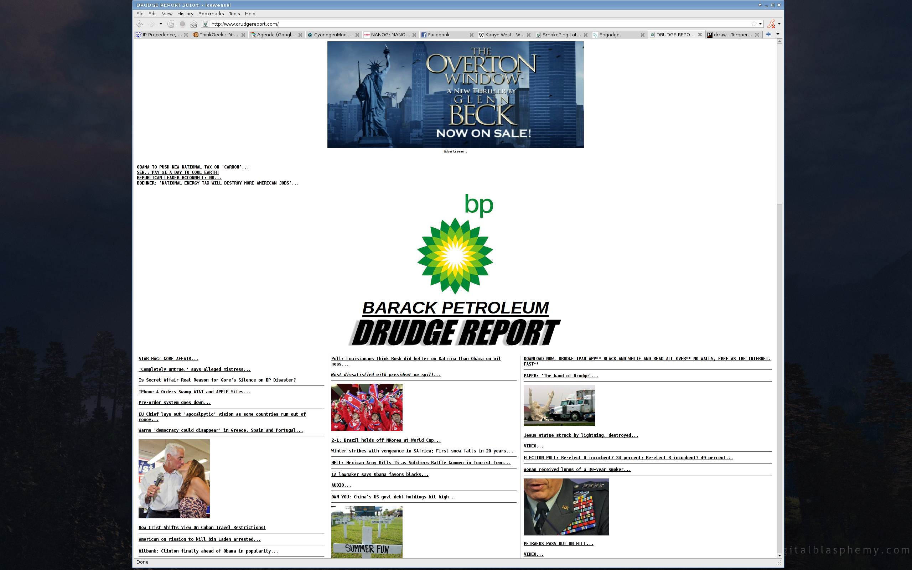Close the IP Precedence tab

[x=186, y=35]
